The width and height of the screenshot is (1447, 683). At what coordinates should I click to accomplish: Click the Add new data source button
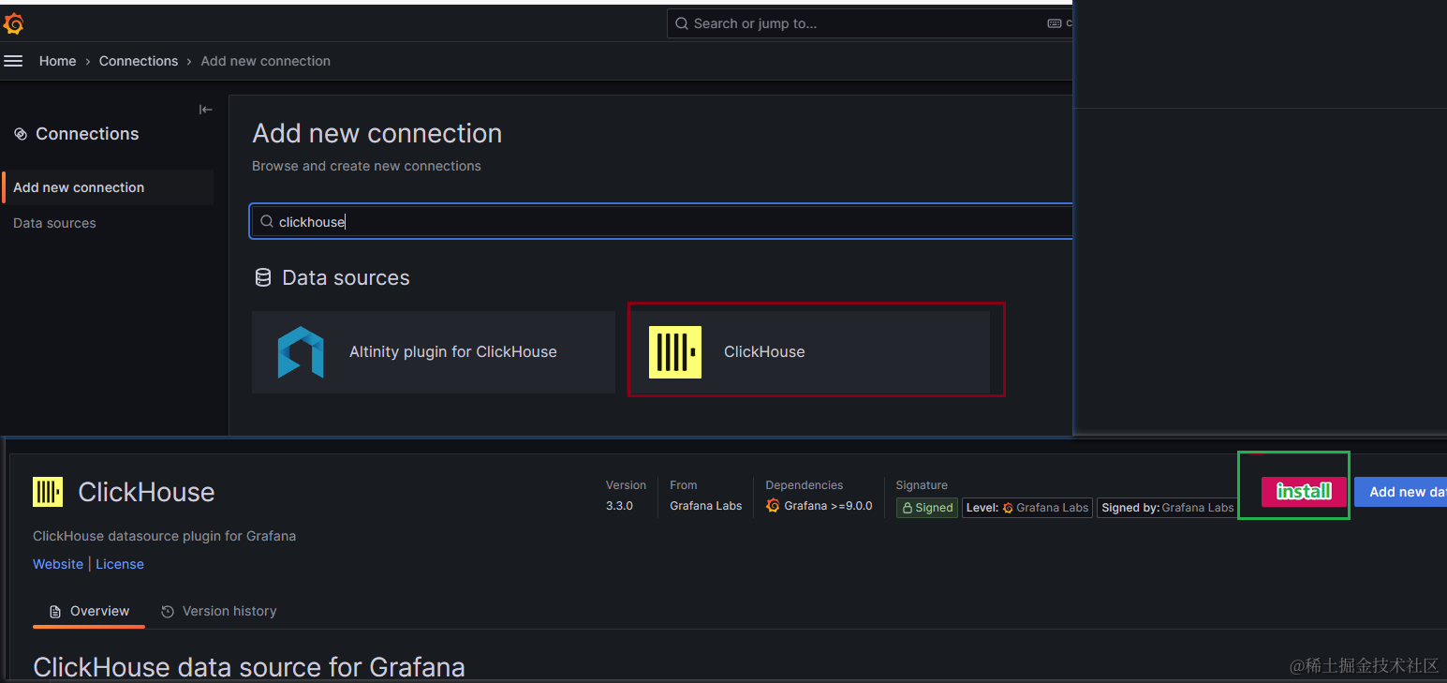pos(1400,492)
